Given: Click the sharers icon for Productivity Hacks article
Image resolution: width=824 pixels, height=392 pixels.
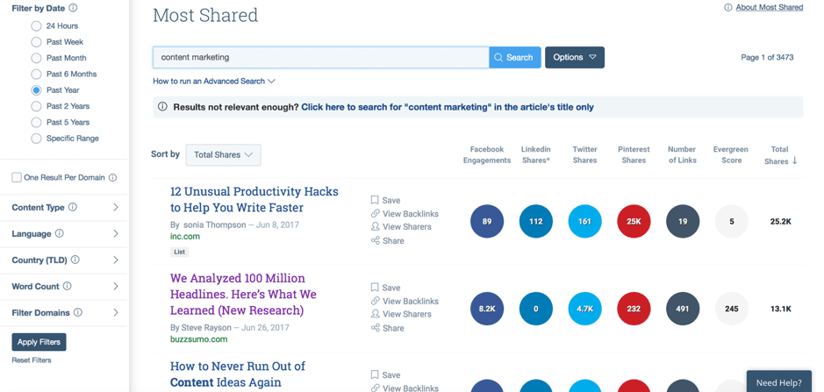Looking at the screenshot, I should click(375, 226).
